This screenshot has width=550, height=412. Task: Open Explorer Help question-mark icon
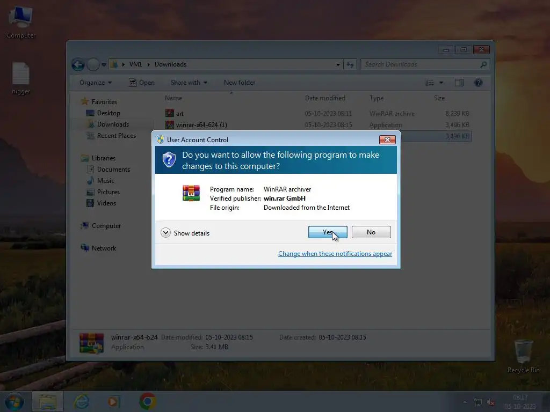(x=479, y=83)
